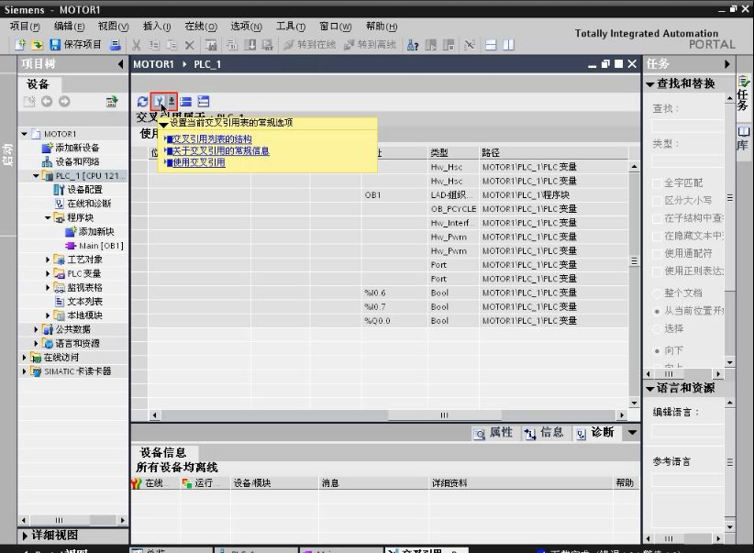Open cross-reference settings wrench icon
Viewport: 754px width, 553px height.
pyautogui.click(x=158, y=102)
